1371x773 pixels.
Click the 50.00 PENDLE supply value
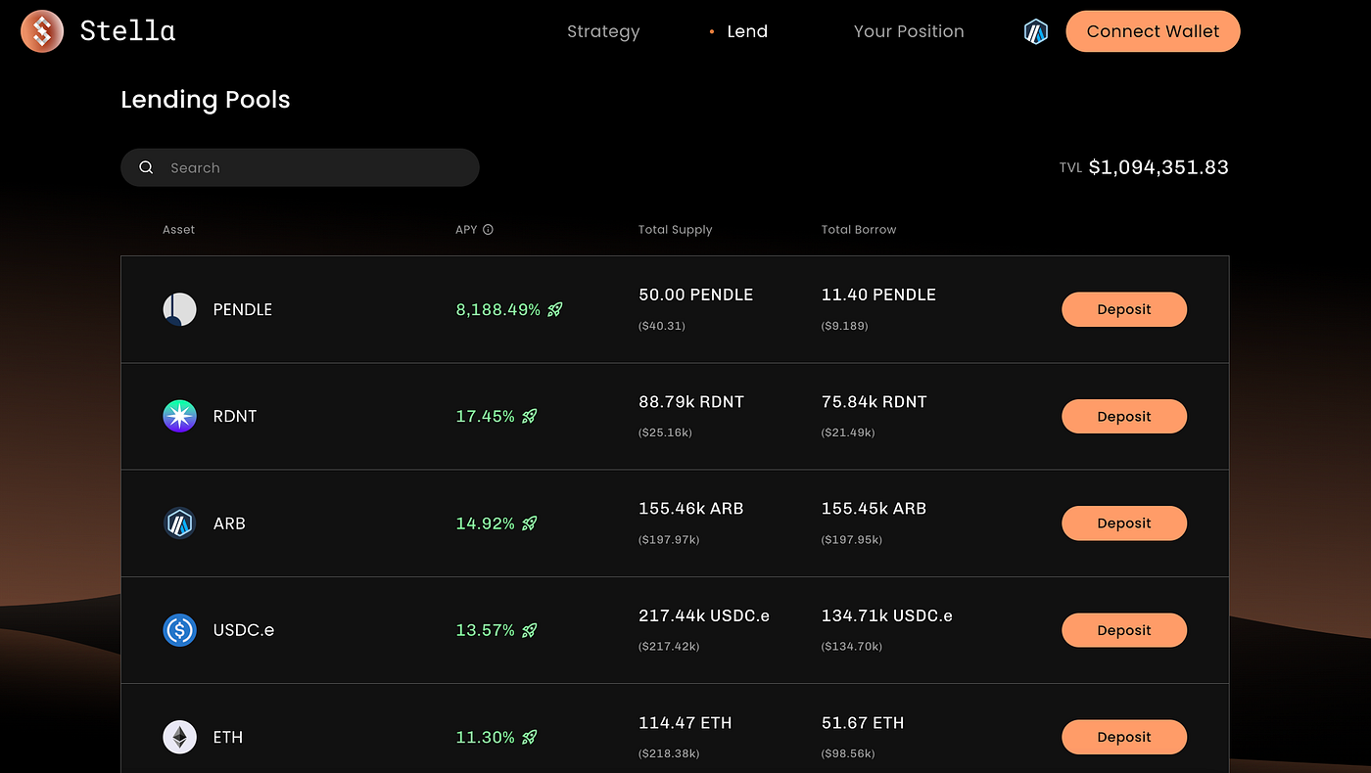(x=696, y=295)
